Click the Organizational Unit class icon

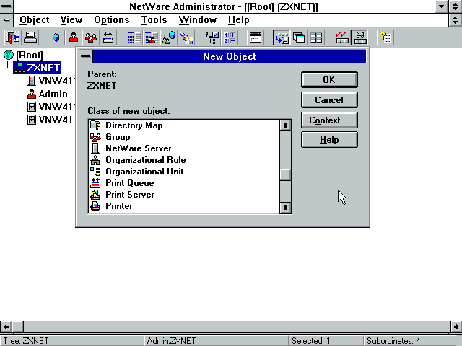point(95,172)
